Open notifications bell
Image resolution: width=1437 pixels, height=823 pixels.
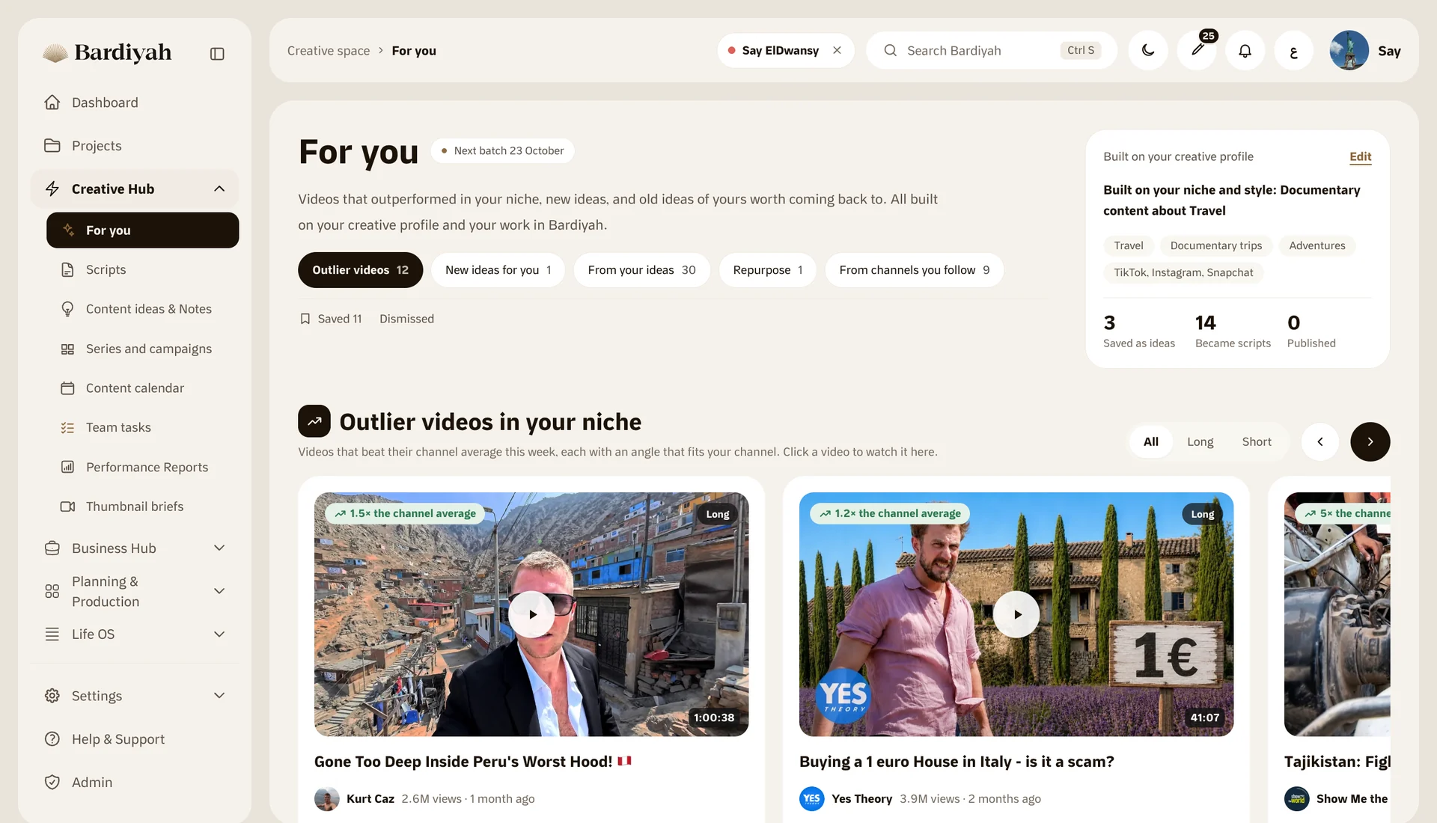point(1245,51)
